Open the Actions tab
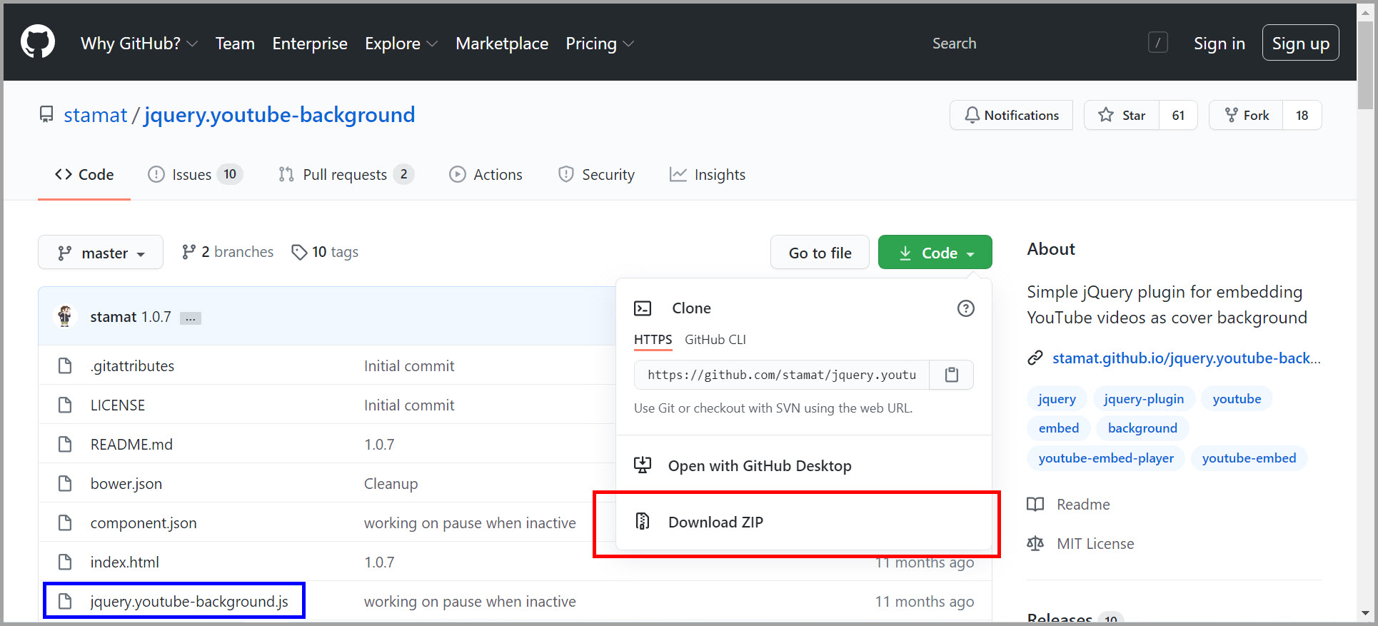 coord(486,175)
